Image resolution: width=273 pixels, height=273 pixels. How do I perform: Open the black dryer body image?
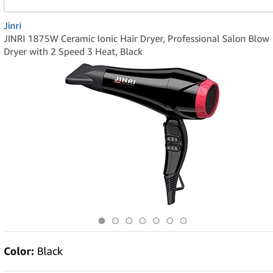[142, 134]
